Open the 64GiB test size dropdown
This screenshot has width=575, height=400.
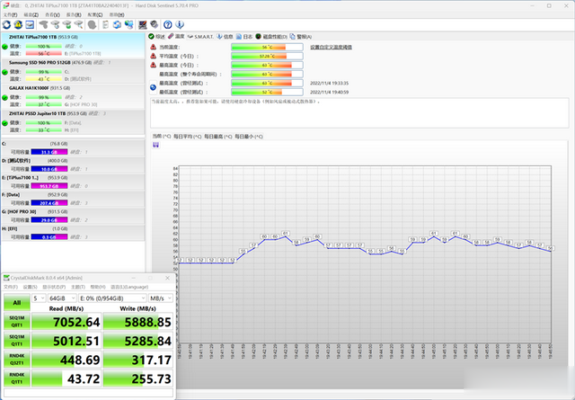tap(62, 298)
